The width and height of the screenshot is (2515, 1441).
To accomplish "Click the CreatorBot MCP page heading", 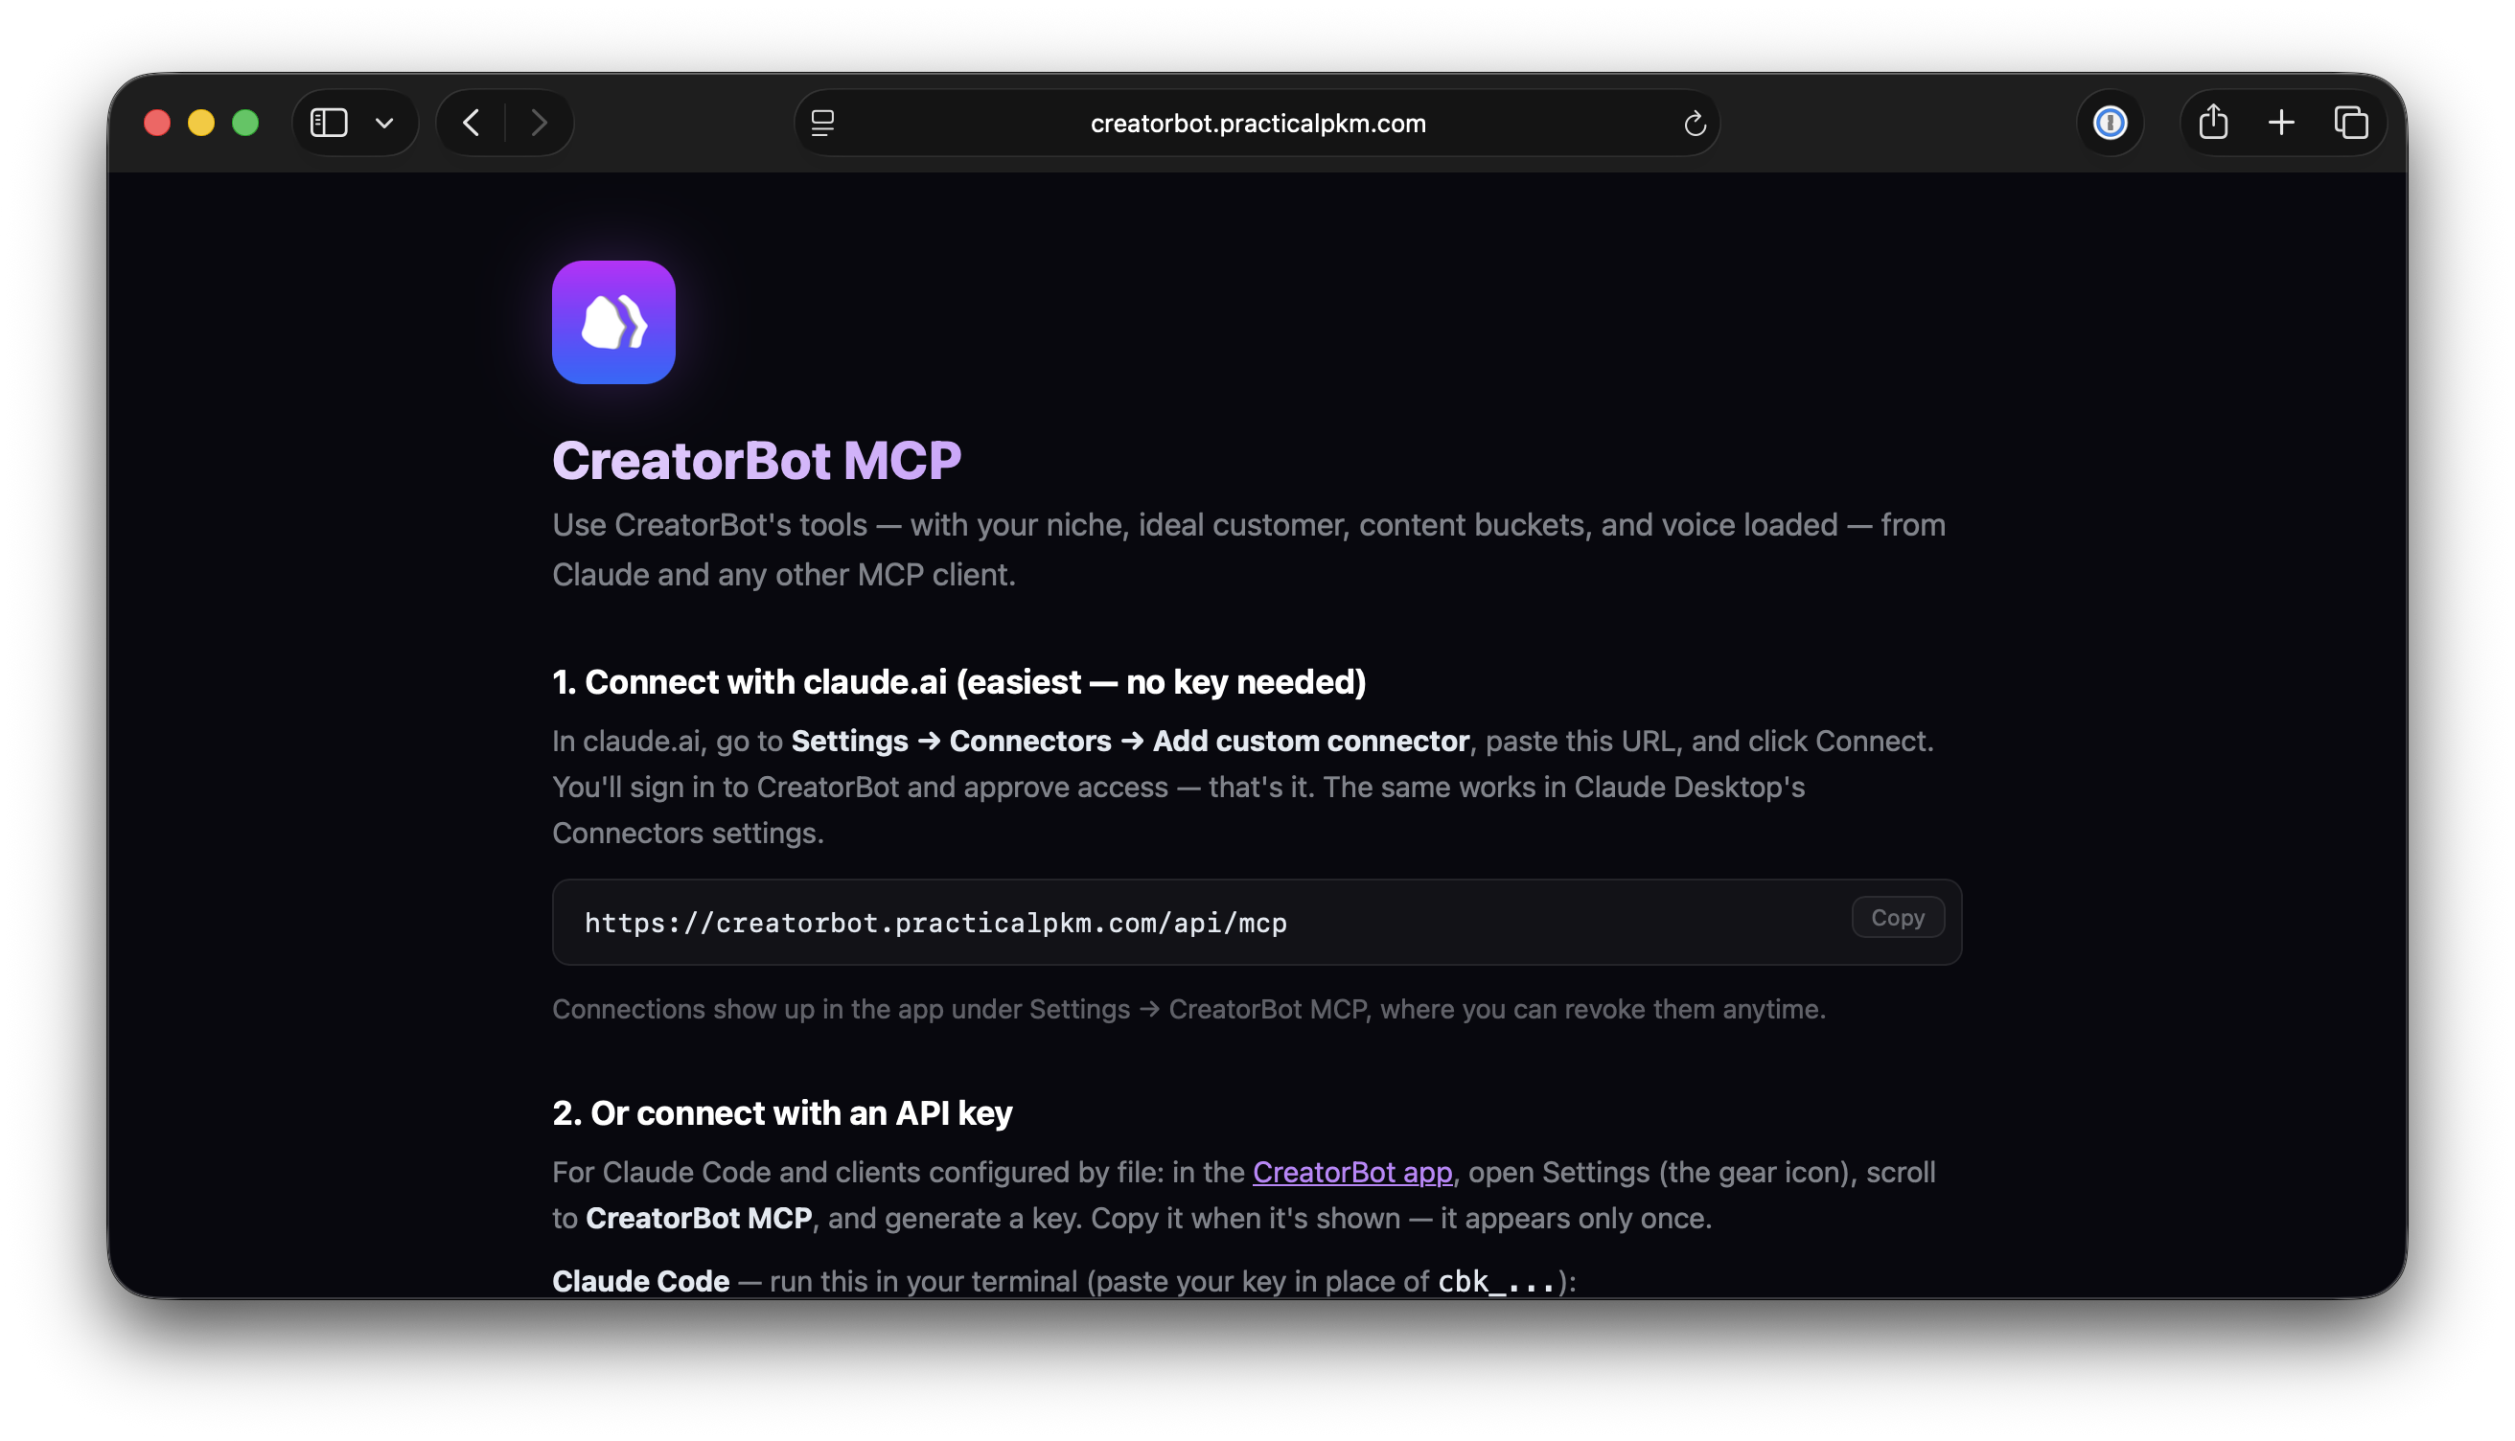I will [x=756, y=460].
